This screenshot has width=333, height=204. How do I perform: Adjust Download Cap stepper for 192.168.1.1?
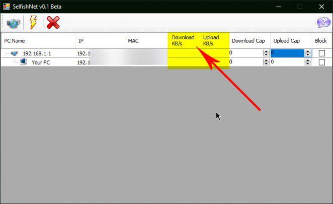tap(266, 53)
